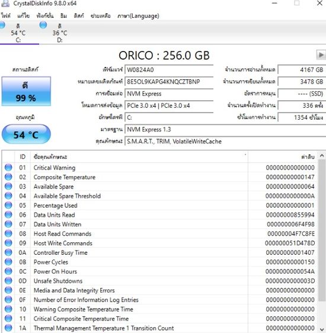Screen dimensions: 326x333
Task: Open the sixth menu bar item
Action: [x=100, y=16]
